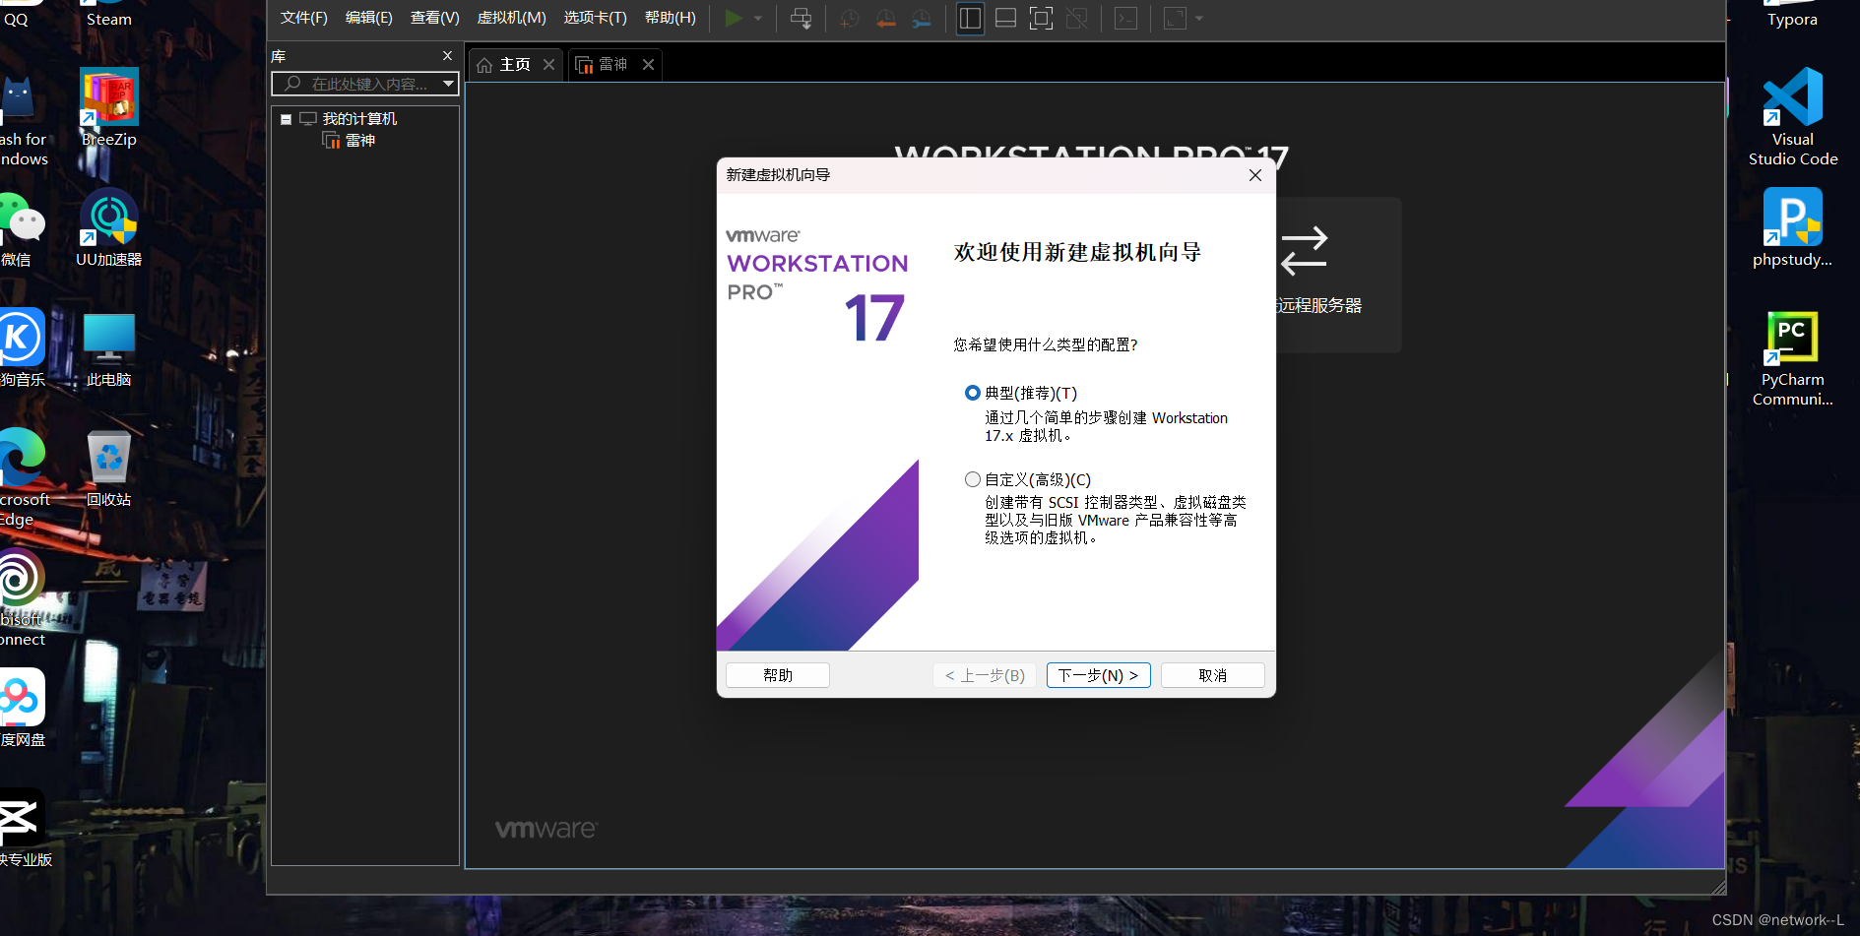Viewport: 1860px width, 936px height.
Task: Select 我的计算机 in library tree
Action: [x=359, y=118]
